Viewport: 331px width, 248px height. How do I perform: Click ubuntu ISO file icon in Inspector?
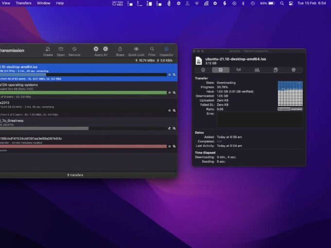(199, 61)
